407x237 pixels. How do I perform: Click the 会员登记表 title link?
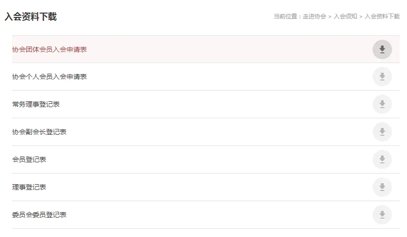pyautogui.click(x=29, y=159)
